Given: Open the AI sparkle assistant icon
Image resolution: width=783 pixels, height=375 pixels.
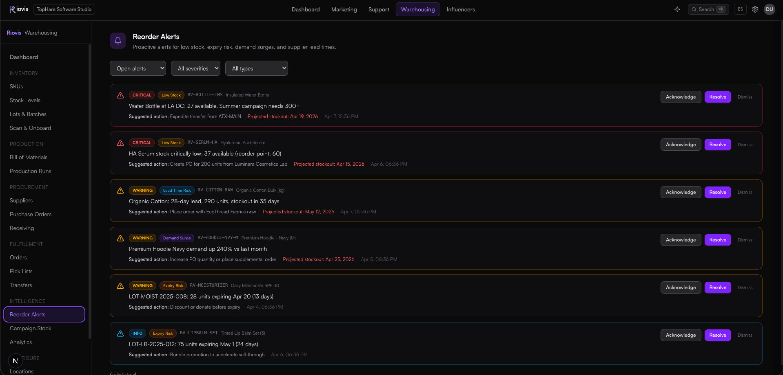Looking at the screenshot, I should coord(677,9).
